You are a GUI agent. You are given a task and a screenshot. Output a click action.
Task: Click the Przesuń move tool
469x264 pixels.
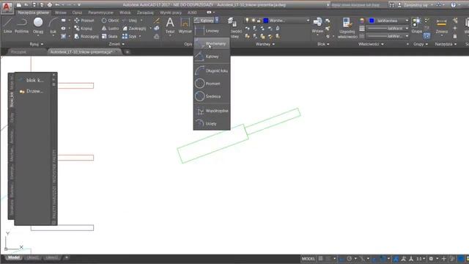(x=84, y=21)
